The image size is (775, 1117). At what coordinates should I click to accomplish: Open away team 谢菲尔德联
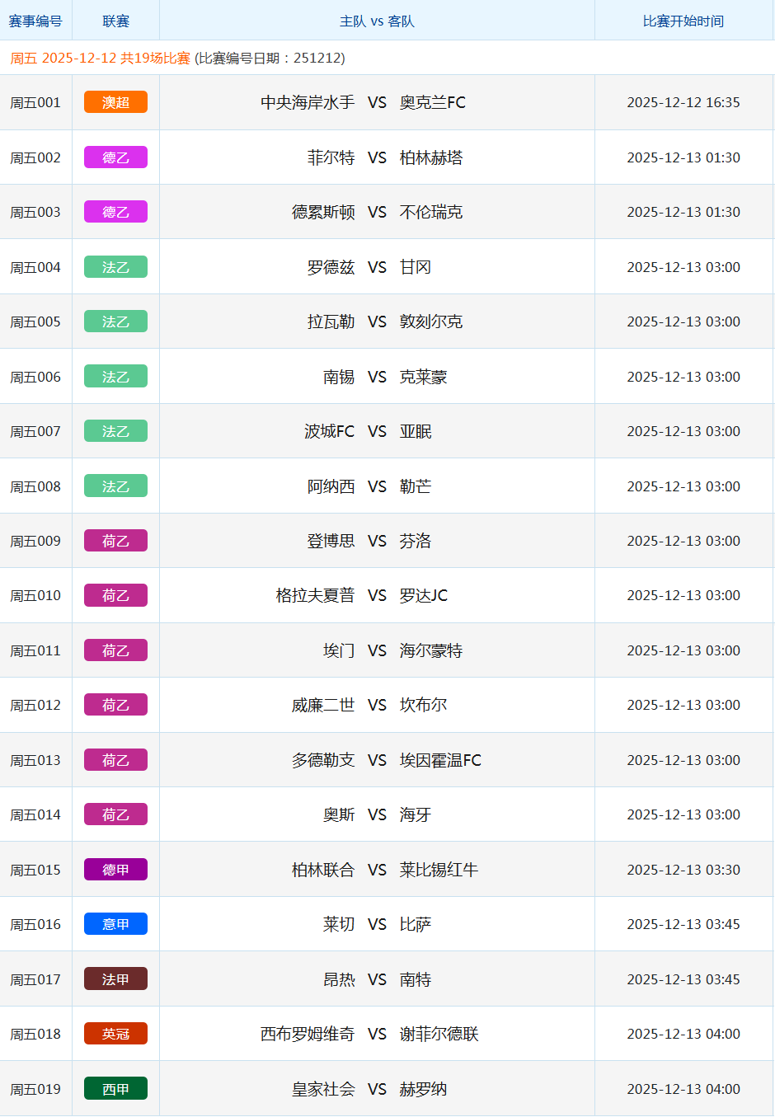pos(439,1034)
